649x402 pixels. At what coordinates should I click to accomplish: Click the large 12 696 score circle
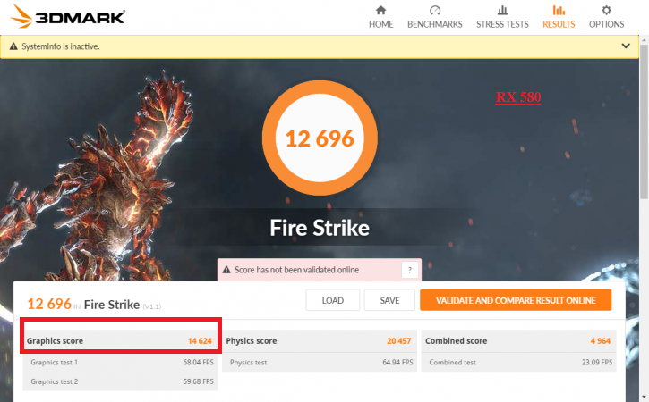(320, 138)
